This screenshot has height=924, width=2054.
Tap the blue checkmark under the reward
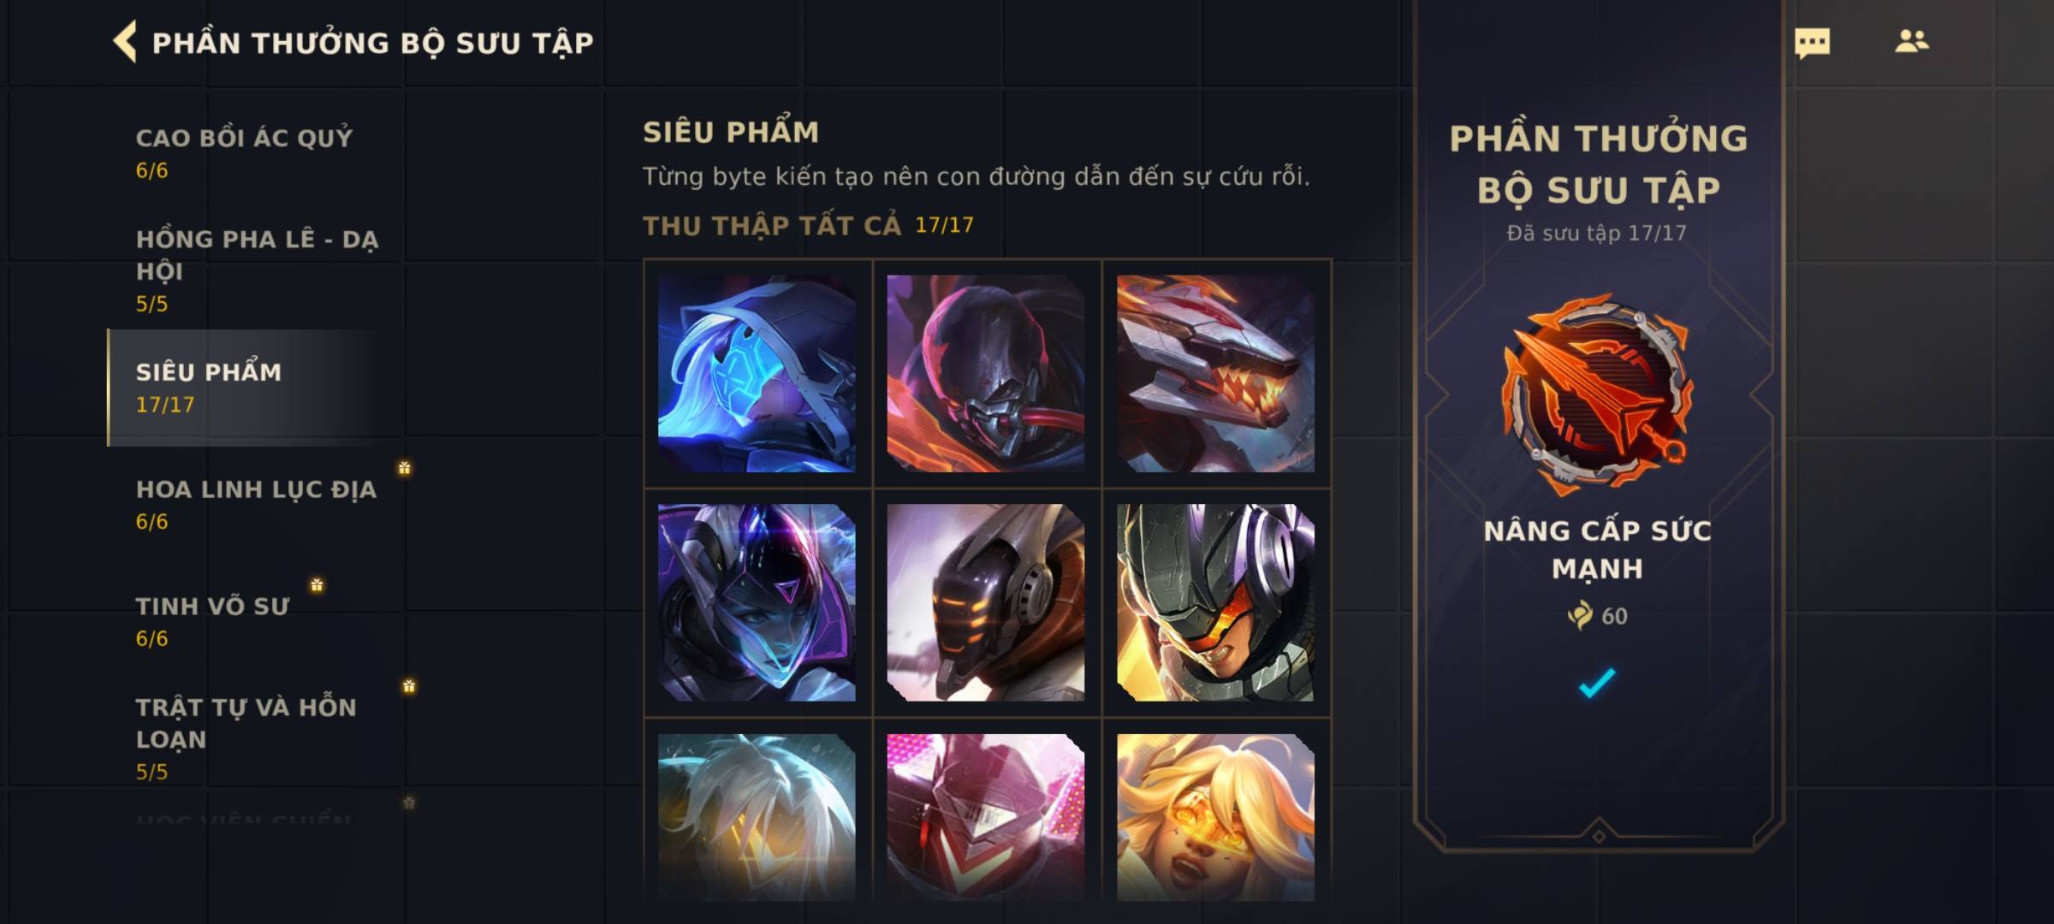click(x=1597, y=683)
